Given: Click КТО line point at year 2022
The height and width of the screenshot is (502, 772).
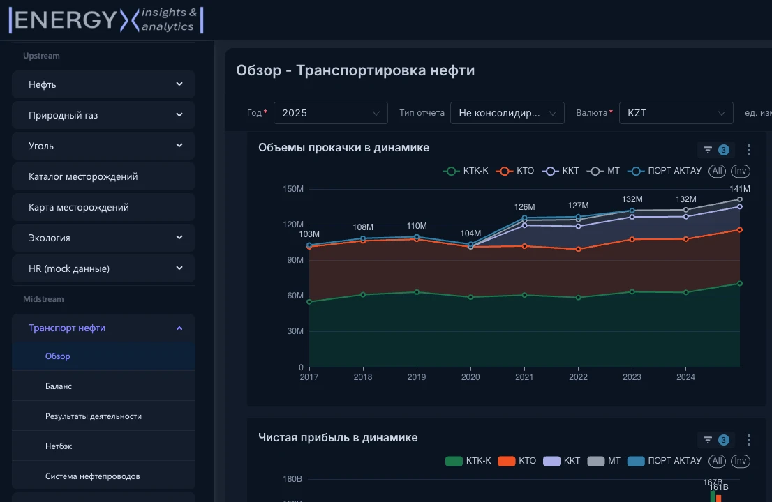Looking at the screenshot, I should click(x=578, y=250).
